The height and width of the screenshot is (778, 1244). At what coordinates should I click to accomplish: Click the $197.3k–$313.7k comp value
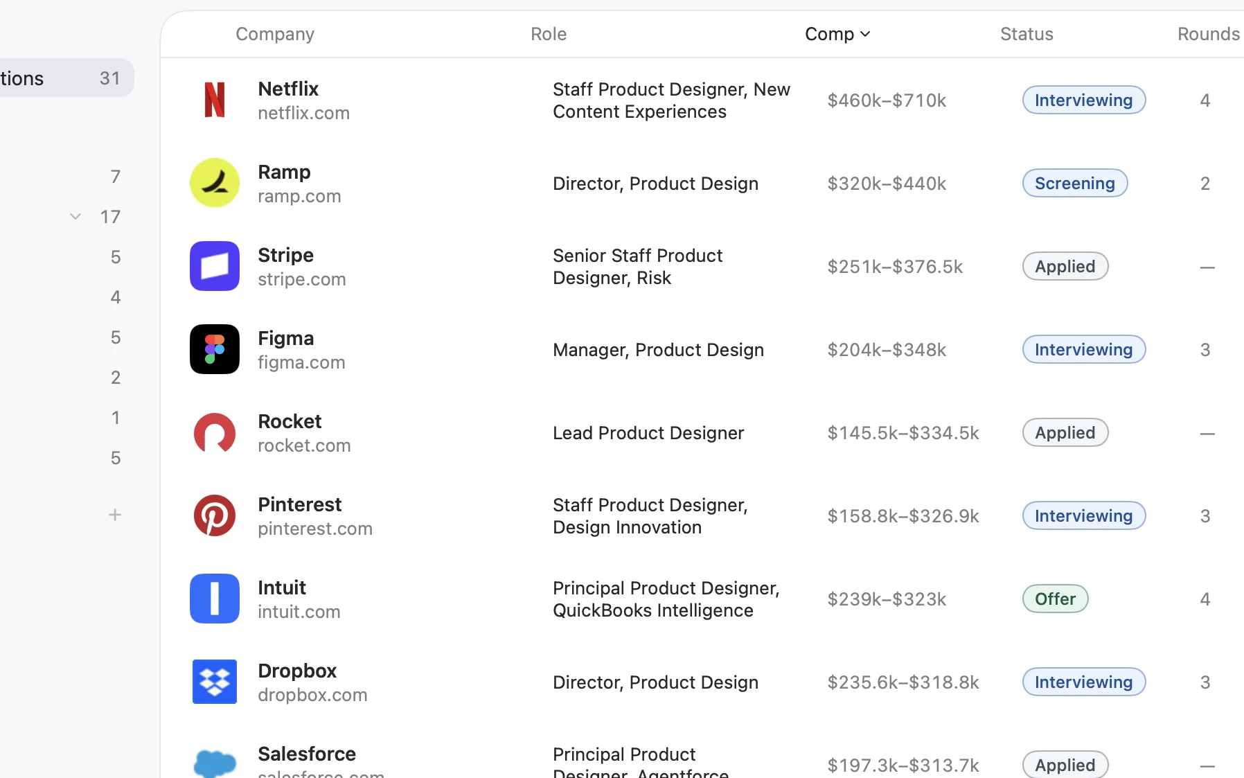tap(903, 766)
